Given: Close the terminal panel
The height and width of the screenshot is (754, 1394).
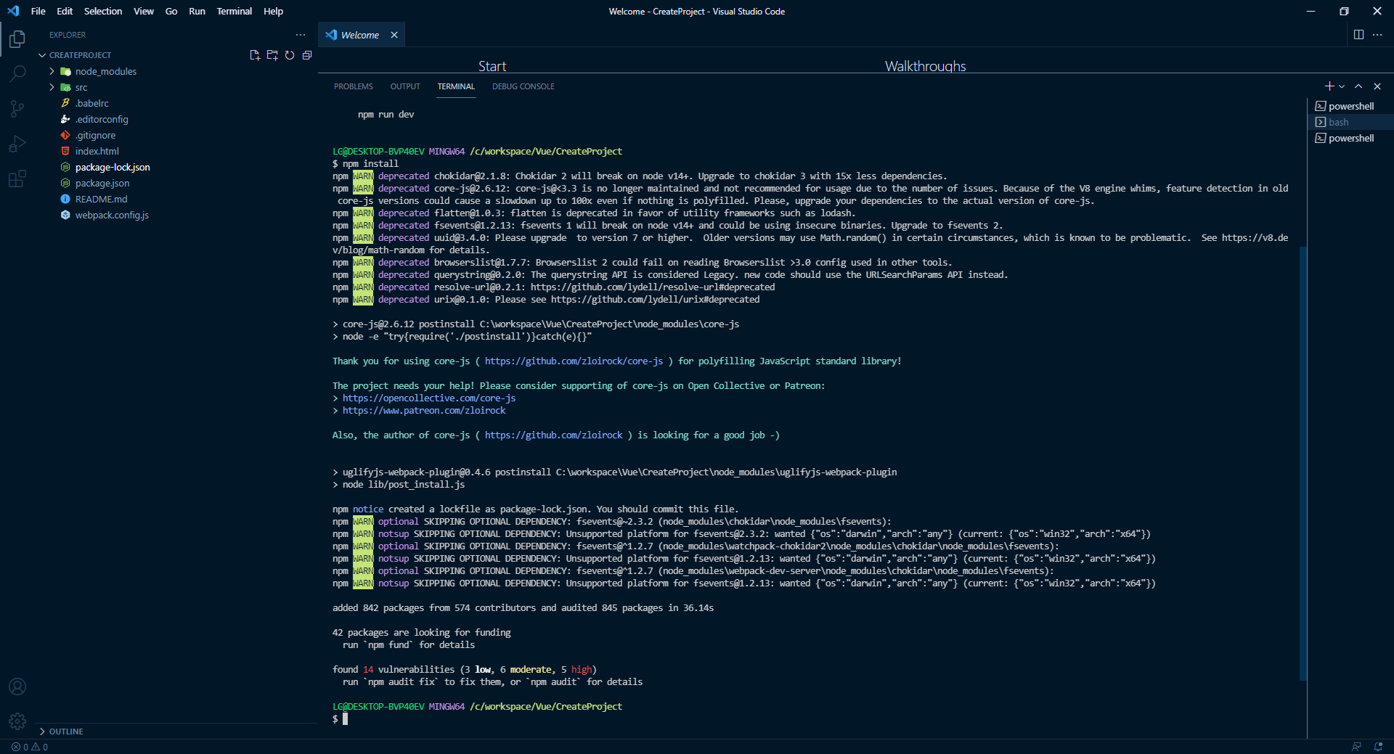Looking at the screenshot, I should 1377,86.
